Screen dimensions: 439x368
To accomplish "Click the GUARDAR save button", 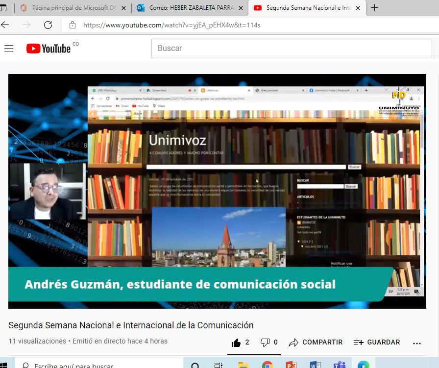I will pos(377,342).
